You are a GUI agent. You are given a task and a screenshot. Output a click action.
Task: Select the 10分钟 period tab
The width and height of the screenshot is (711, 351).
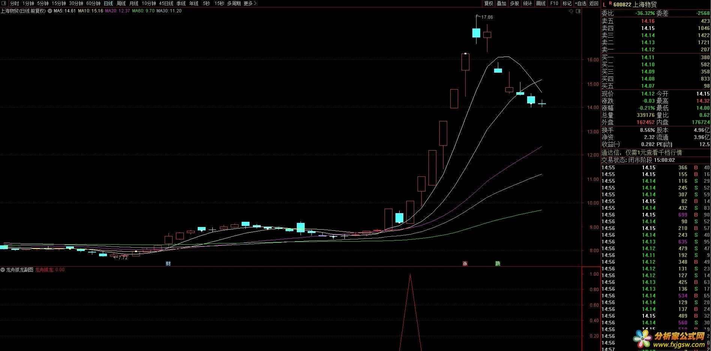pos(149,3)
